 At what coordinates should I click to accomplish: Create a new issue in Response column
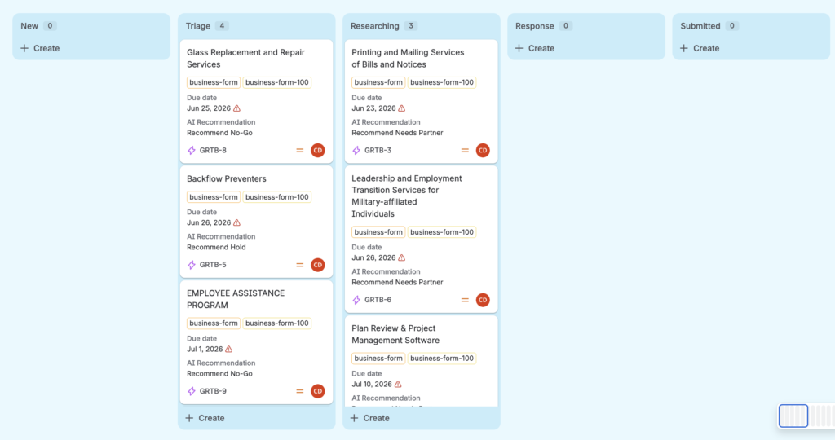[x=535, y=48]
